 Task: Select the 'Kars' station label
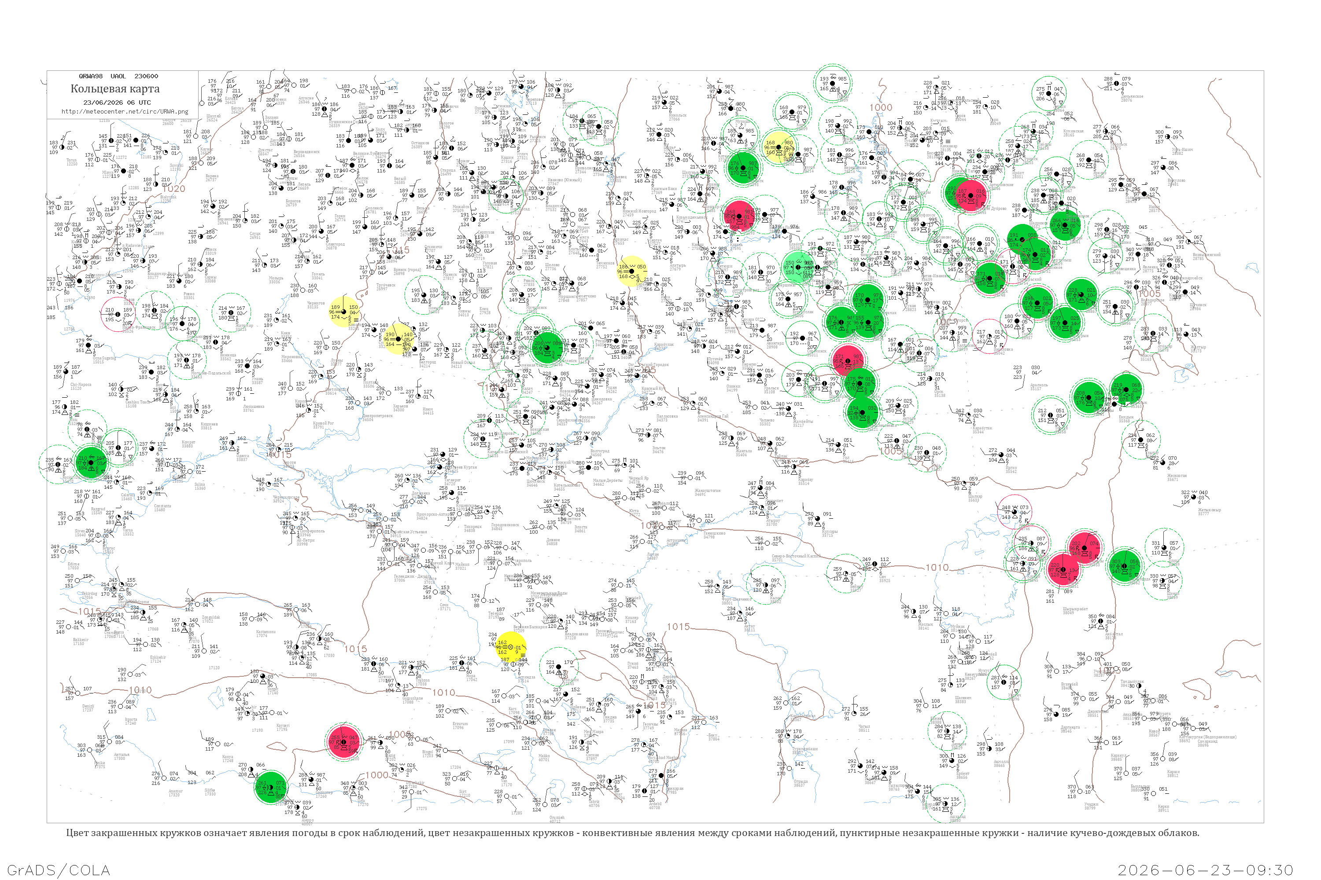tap(512, 709)
